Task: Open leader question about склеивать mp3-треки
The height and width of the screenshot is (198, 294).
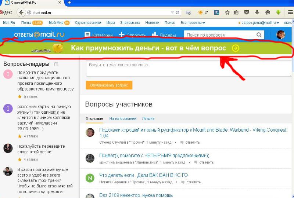Action: [x=45, y=181]
